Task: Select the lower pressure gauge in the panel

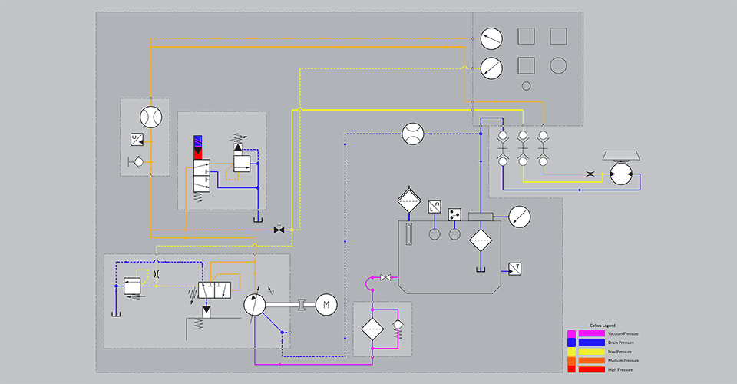Action: pos(491,68)
